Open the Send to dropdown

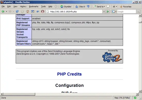click(99, 6)
